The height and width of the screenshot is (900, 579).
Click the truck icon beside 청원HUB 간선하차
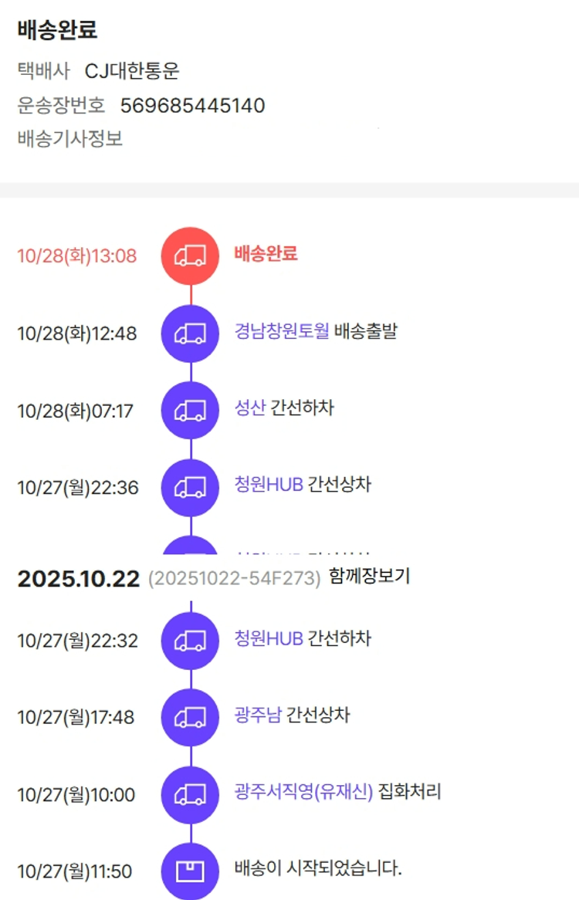click(190, 641)
